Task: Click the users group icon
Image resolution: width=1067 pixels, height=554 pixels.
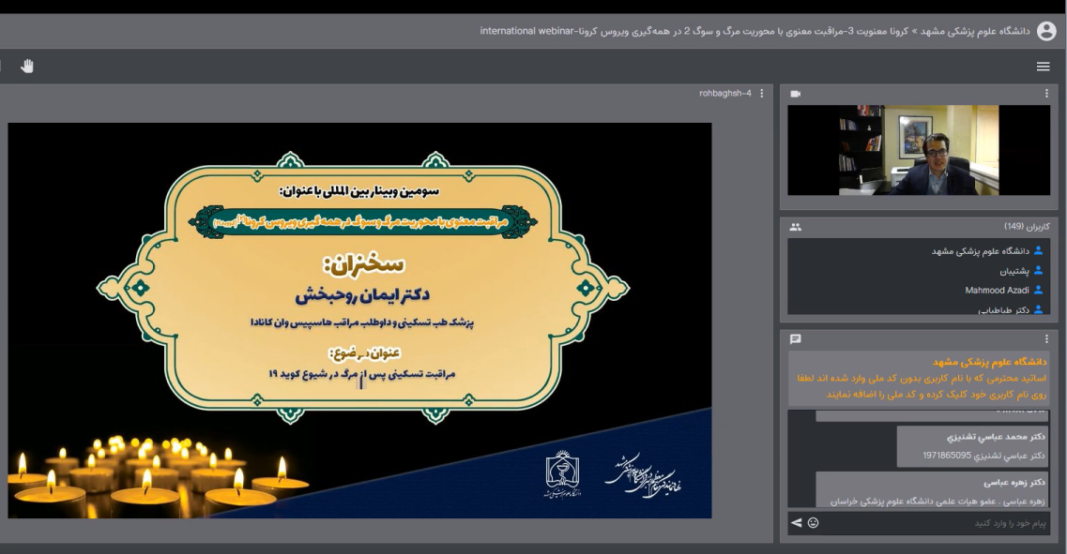Action: 796,227
